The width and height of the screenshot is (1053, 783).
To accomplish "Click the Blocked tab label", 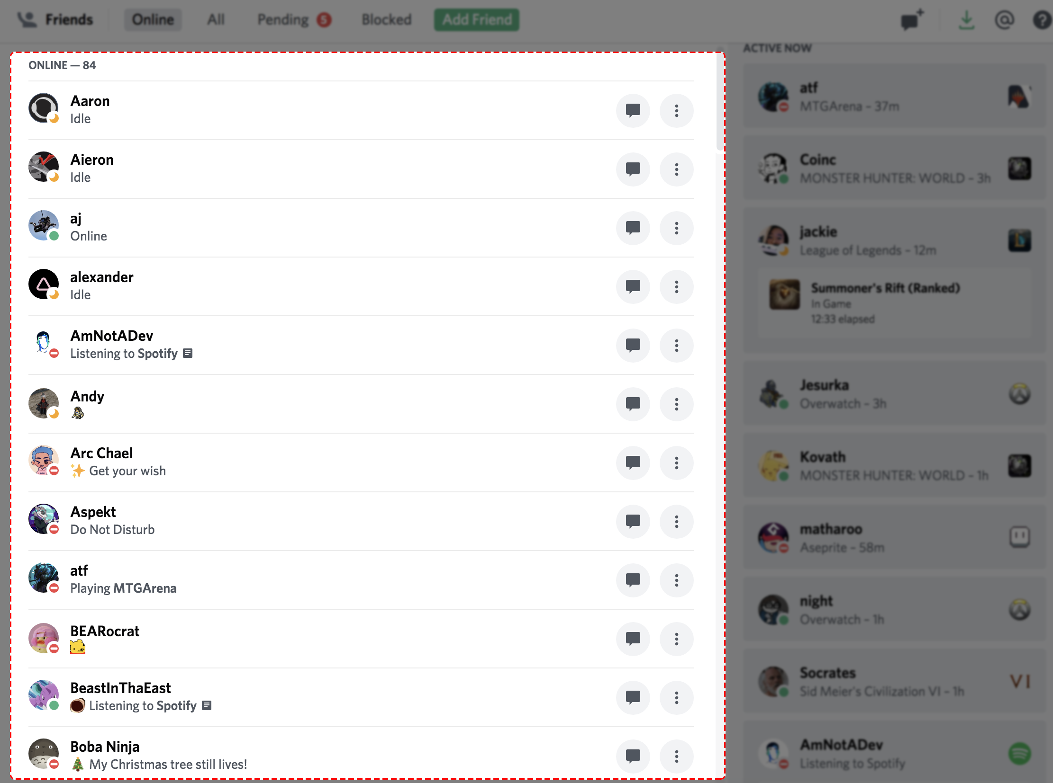I will (385, 19).
